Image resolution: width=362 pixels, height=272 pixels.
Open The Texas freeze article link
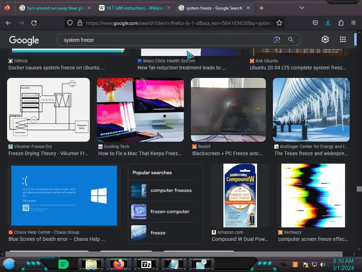coord(311,153)
